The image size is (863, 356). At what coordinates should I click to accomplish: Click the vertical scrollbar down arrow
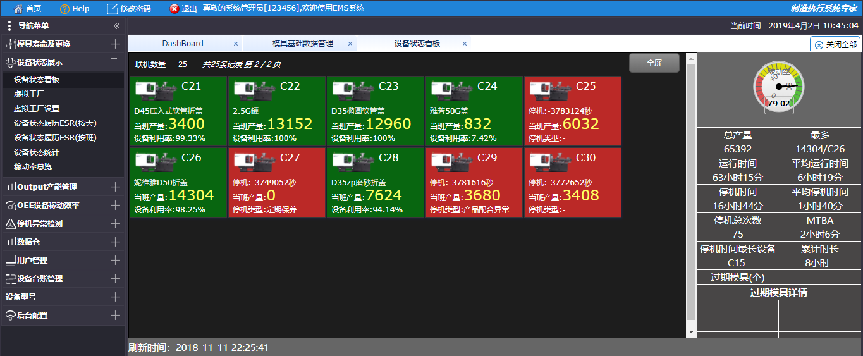click(691, 332)
